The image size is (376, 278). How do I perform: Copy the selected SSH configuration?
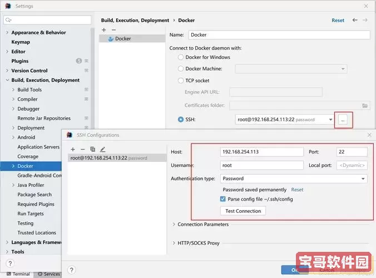tap(92, 150)
